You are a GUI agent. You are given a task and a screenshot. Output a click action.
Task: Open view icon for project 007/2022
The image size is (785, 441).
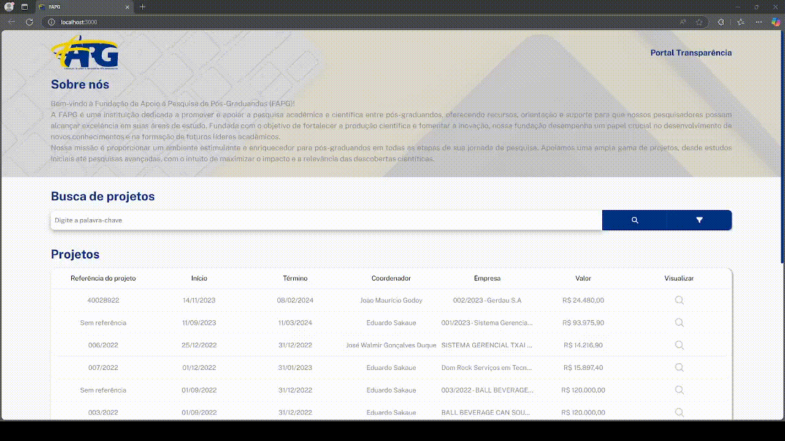[679, 367]
